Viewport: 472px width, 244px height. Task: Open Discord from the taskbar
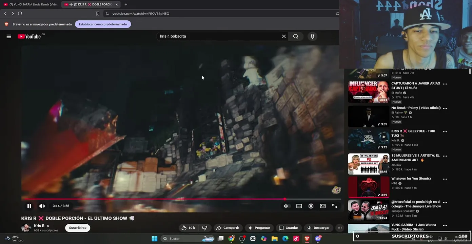[x=318, y=239]
